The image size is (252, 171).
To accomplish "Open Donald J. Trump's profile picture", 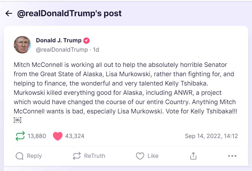I will 22,45.
